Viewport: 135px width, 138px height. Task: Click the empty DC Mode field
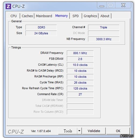[x=104, y=33]
